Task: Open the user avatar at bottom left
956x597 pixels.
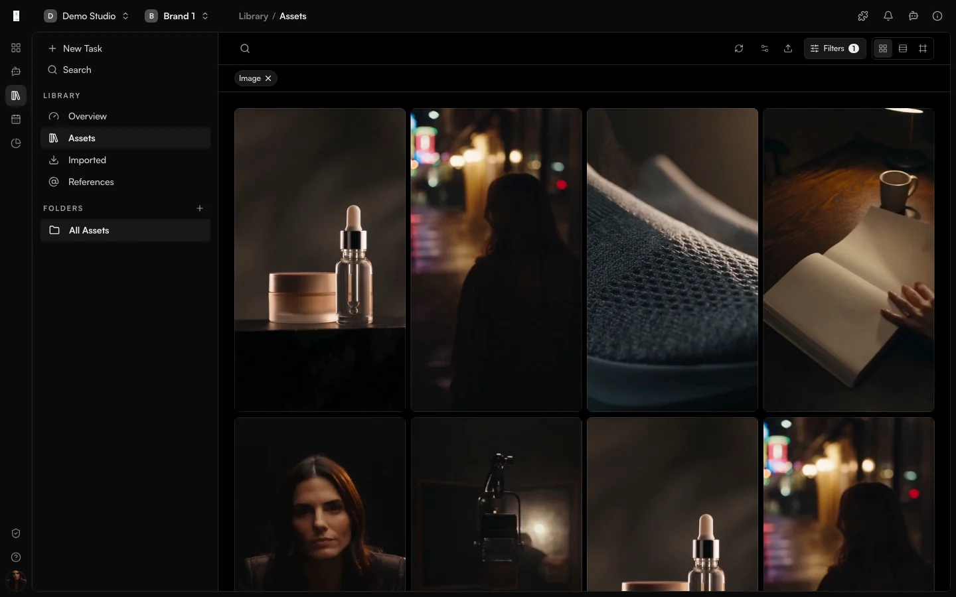Action: pos(16,580)
